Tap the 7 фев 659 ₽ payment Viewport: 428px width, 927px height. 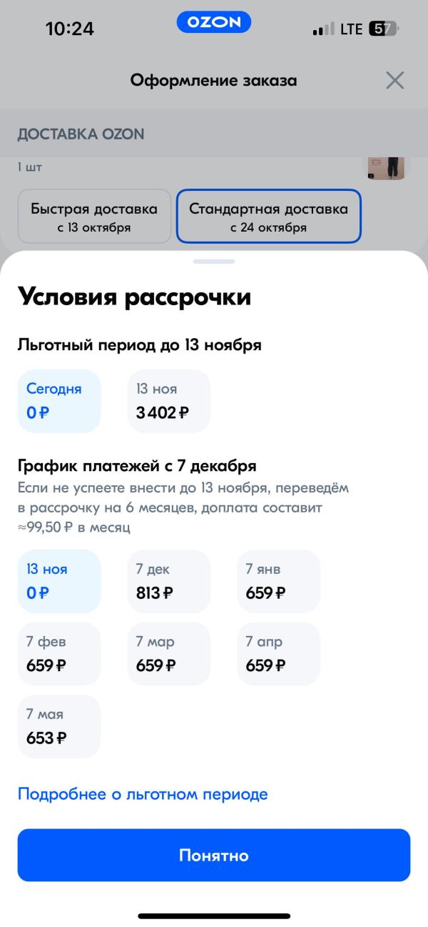pyautogui.click(x=59, y=654)
